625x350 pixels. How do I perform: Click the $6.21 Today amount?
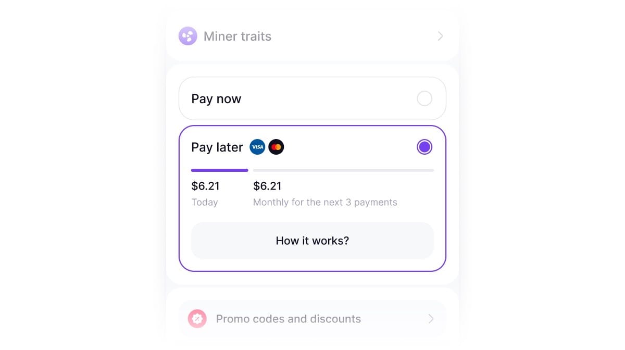pyautogui.click(x=205, y=186)
